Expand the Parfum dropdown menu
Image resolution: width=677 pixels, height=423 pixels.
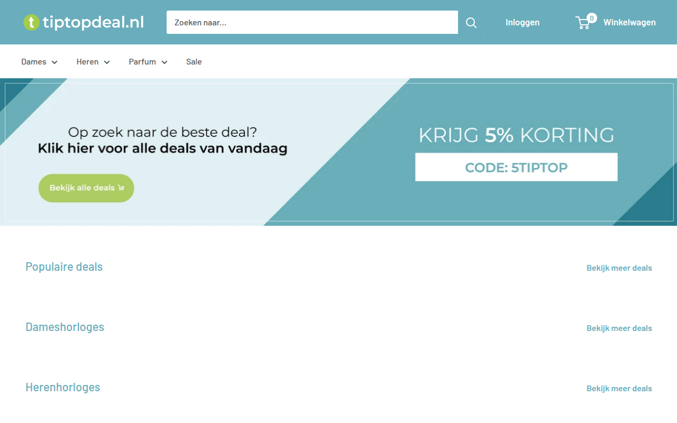click(x=148, y=62)
